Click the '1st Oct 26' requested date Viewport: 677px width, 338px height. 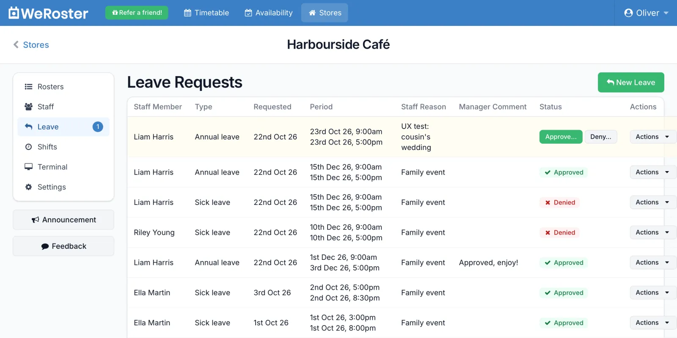(271, 323)
